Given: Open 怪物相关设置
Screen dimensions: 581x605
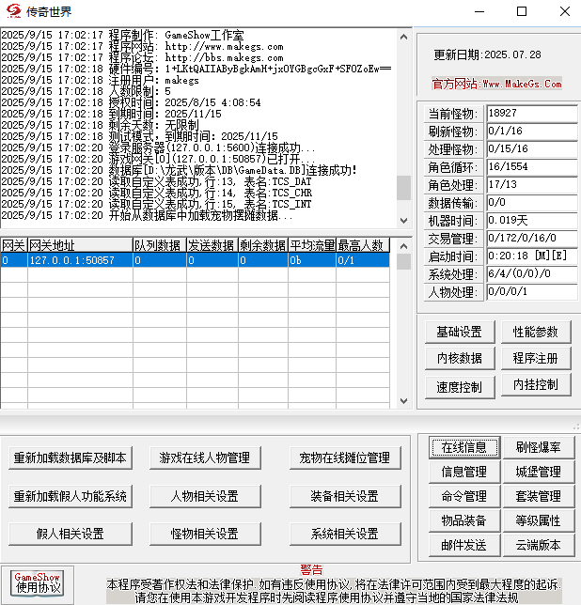Looking at the screenshot, I should (x=205, y=534).
